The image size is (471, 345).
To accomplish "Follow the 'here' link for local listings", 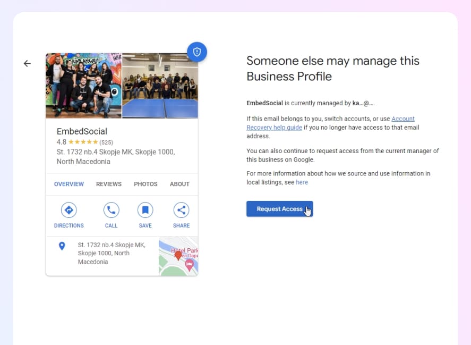I will pyautogui.click(x=302, y=182).
